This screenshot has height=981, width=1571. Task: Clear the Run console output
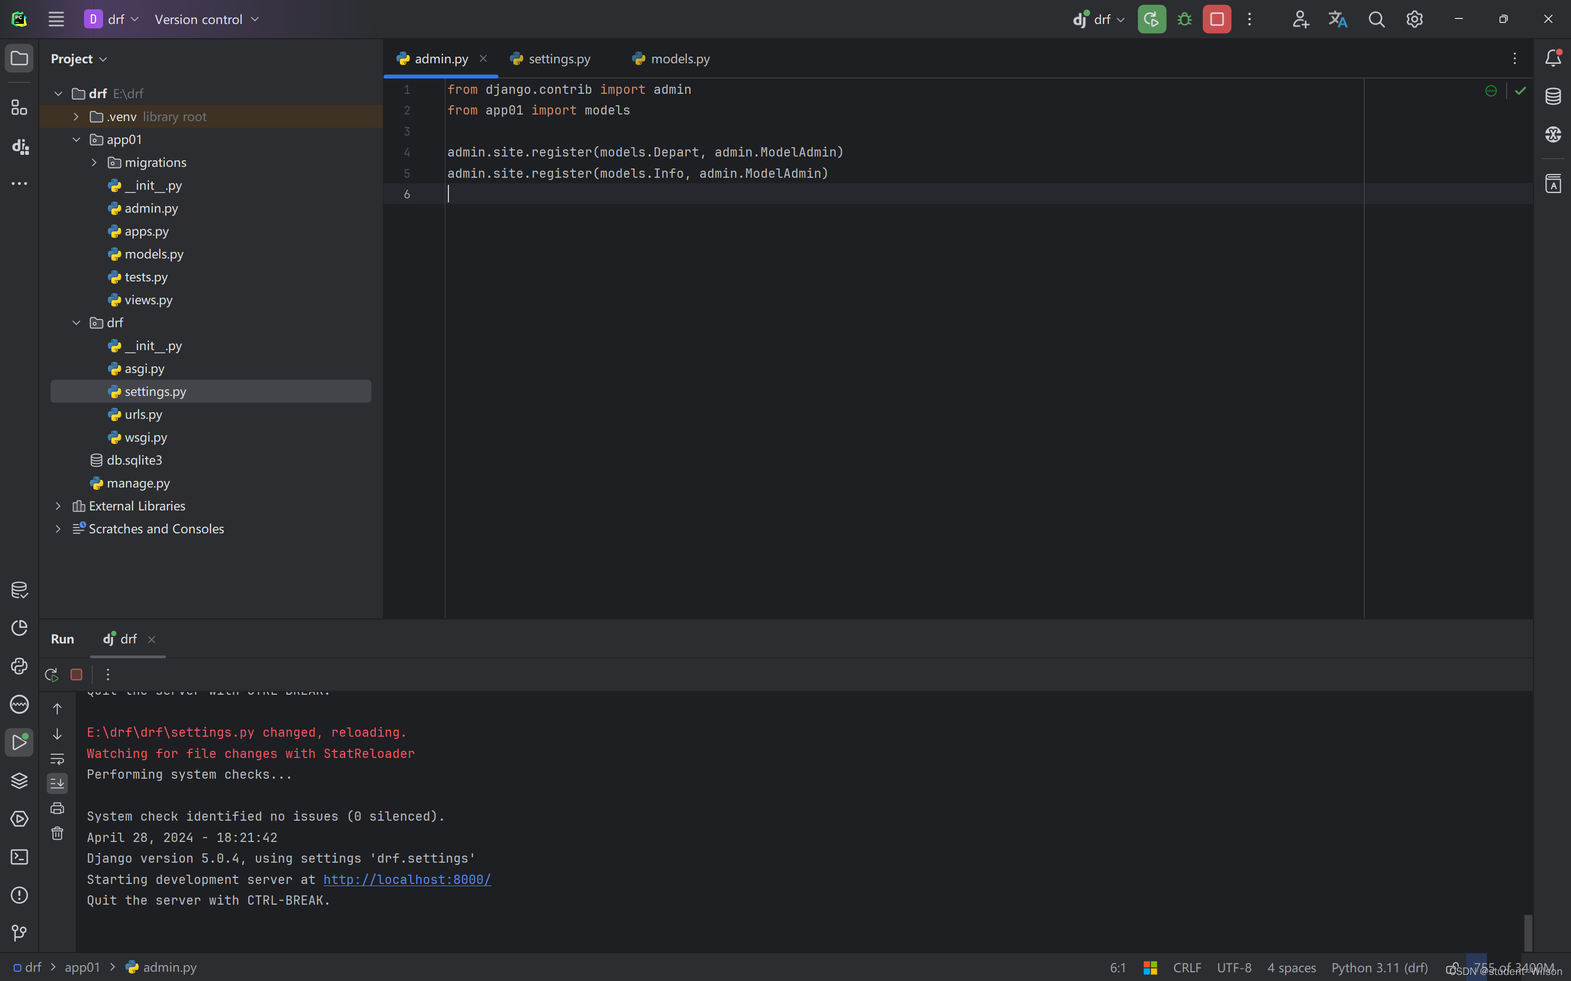pos(57,834)
